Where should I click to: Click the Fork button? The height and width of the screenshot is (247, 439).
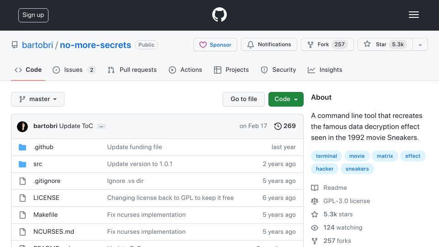pos(327,44)
